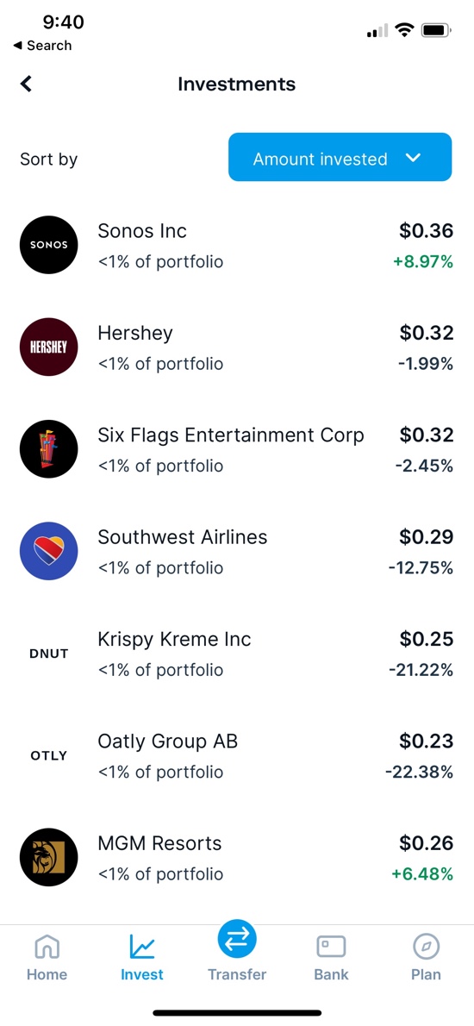Return to Search via status bar link

coord(42,45)
